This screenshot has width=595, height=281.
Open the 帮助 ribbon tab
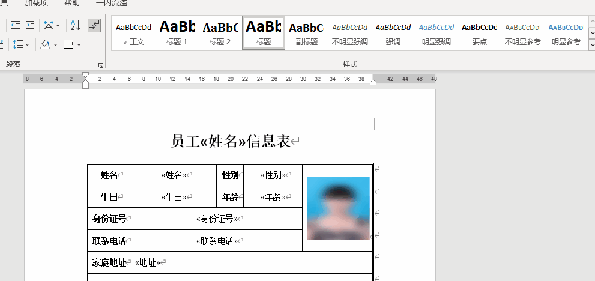pyautogui.click(x=71, y=3)
